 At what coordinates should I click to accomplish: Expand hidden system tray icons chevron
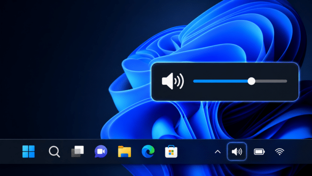coord(218,152)
